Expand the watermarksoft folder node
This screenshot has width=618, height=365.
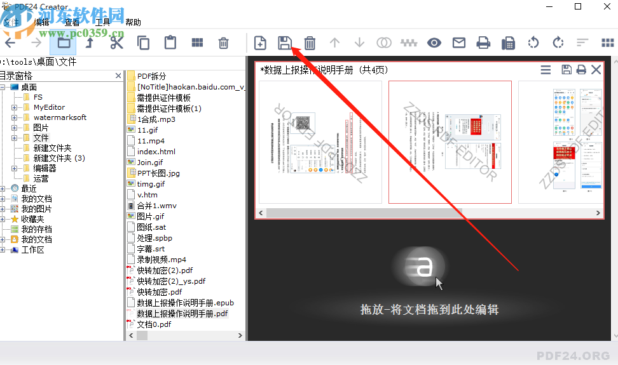pos(14,117)
